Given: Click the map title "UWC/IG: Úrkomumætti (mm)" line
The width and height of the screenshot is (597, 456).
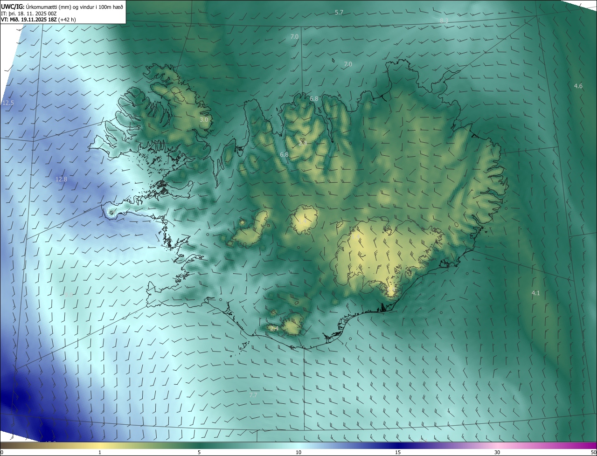Looking at the screenshot, I should coord(62,6).
